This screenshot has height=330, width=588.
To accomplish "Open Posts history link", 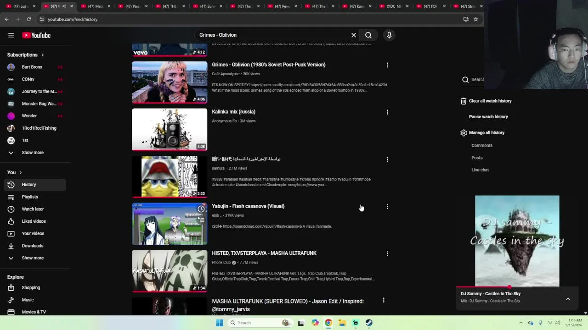I will click(477, 158).
